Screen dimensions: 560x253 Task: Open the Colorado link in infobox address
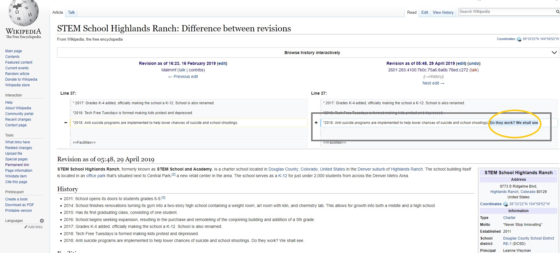[x=528, y=192]
